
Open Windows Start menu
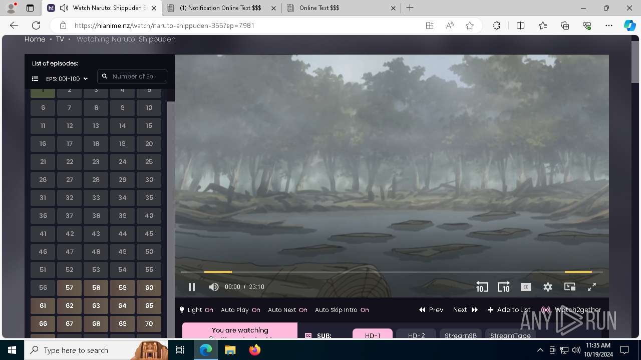[12, 350]
